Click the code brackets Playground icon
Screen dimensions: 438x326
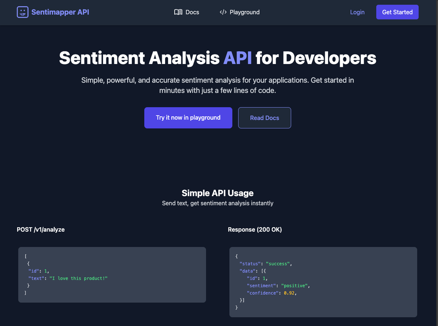point(223,12)
